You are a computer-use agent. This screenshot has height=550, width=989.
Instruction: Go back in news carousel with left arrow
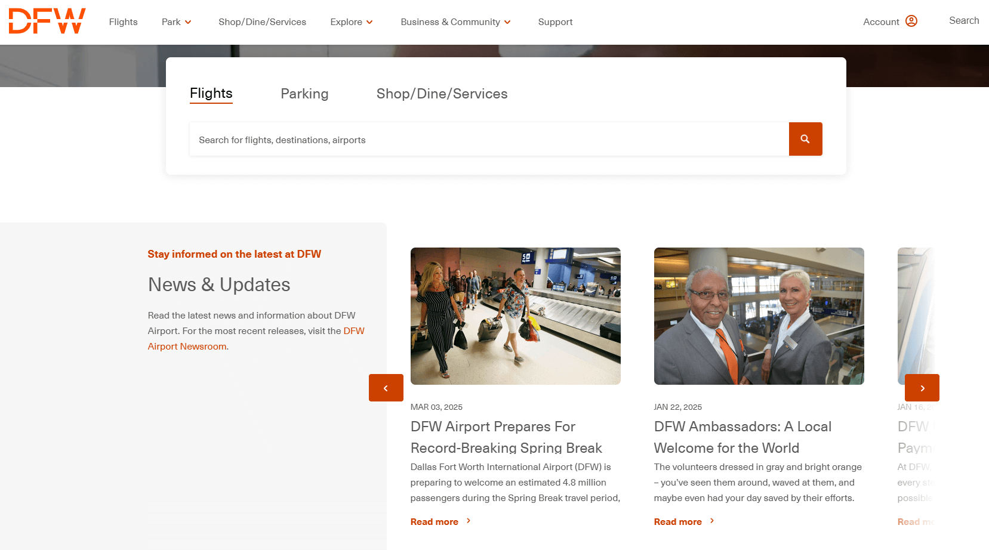(386, 388)
